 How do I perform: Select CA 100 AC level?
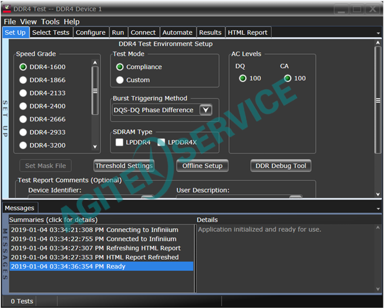coord(288,78)
